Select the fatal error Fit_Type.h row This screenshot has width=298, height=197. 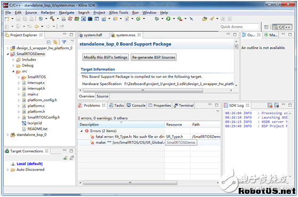pyautogui.click(x=149, y=137)
